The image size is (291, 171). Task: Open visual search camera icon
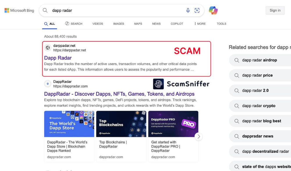197,10
